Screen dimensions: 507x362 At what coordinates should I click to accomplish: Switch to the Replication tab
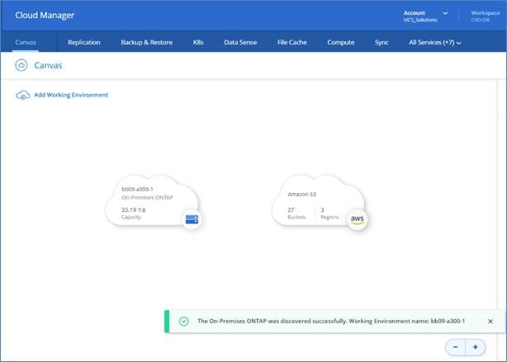tap(84, 42)
